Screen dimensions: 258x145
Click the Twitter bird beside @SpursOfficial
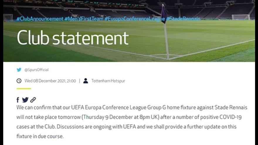click(19, 70)
